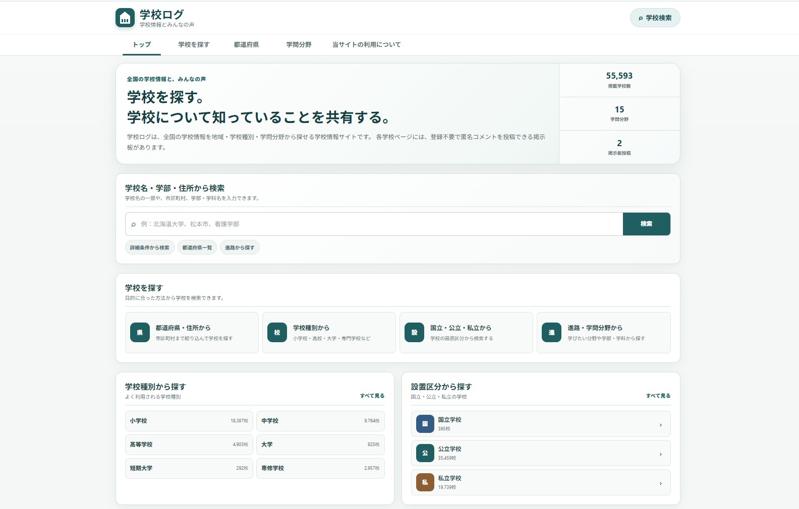Viewport: 799px width, 509px height.
Task: Open the 校 school type icon tile
Action: coord(277,333)
